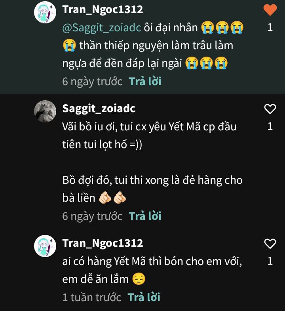Tap the "1 tuần trước" timestamp
Viewport: 285px width, 311px height.
[x=92, y=297]
